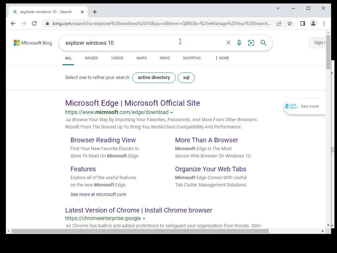Share this page from the address bar
337x253 pixels.
click(x=279, y=23)
